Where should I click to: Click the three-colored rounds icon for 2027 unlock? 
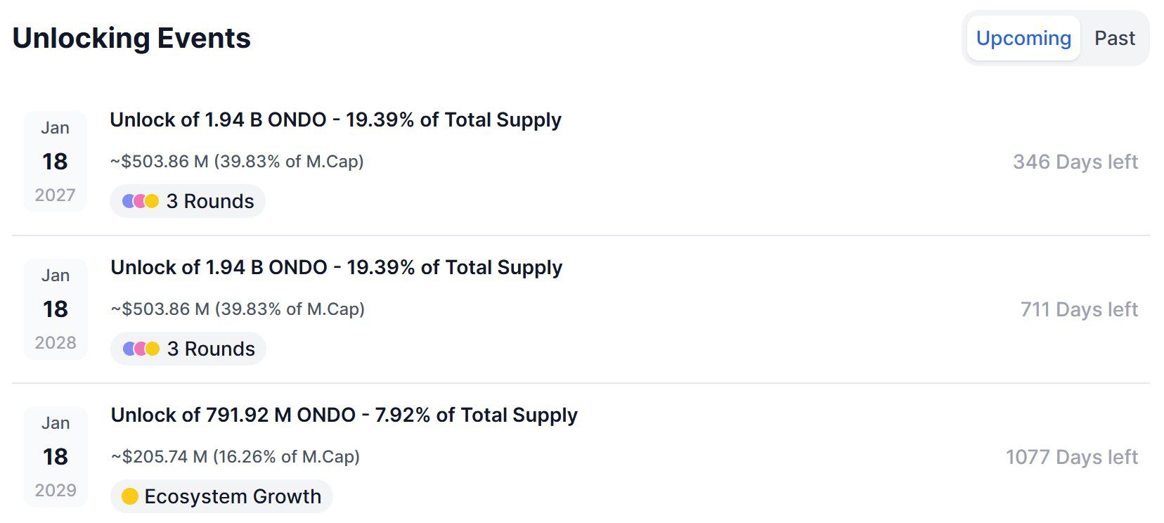point(141,201)
